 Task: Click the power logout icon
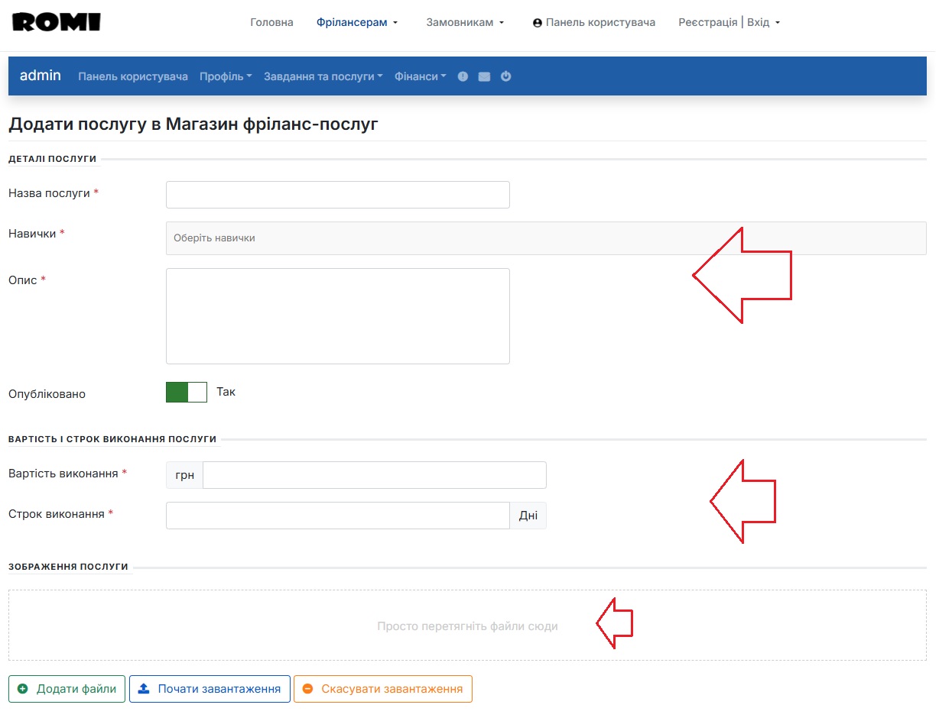coord(505,76)
